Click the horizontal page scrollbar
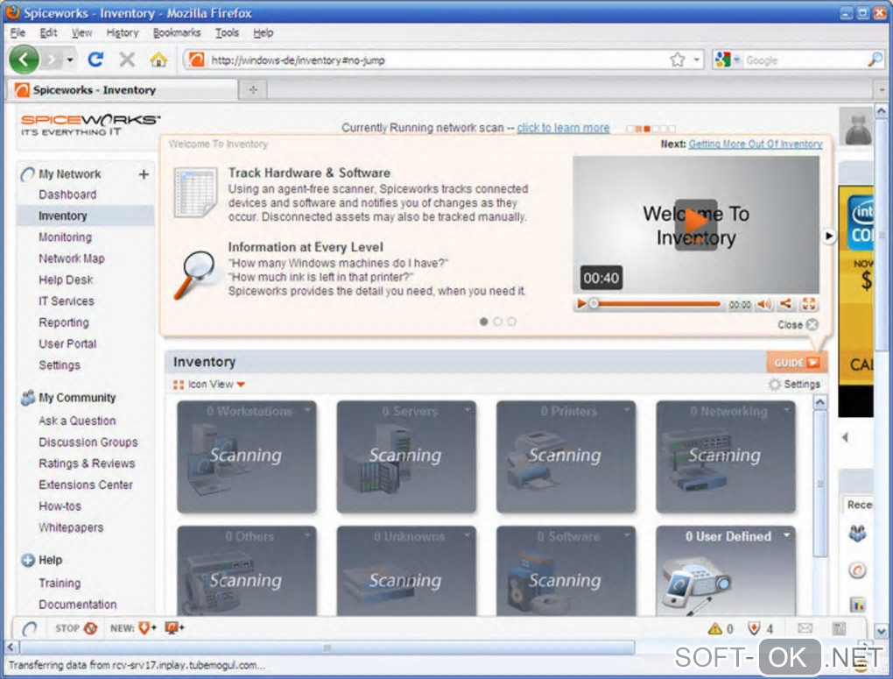 pyautogui.click(x=327, y=647)
